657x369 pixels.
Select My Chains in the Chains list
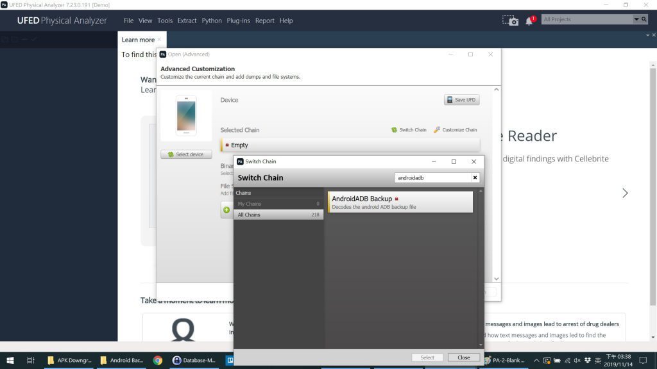[278, 204]
